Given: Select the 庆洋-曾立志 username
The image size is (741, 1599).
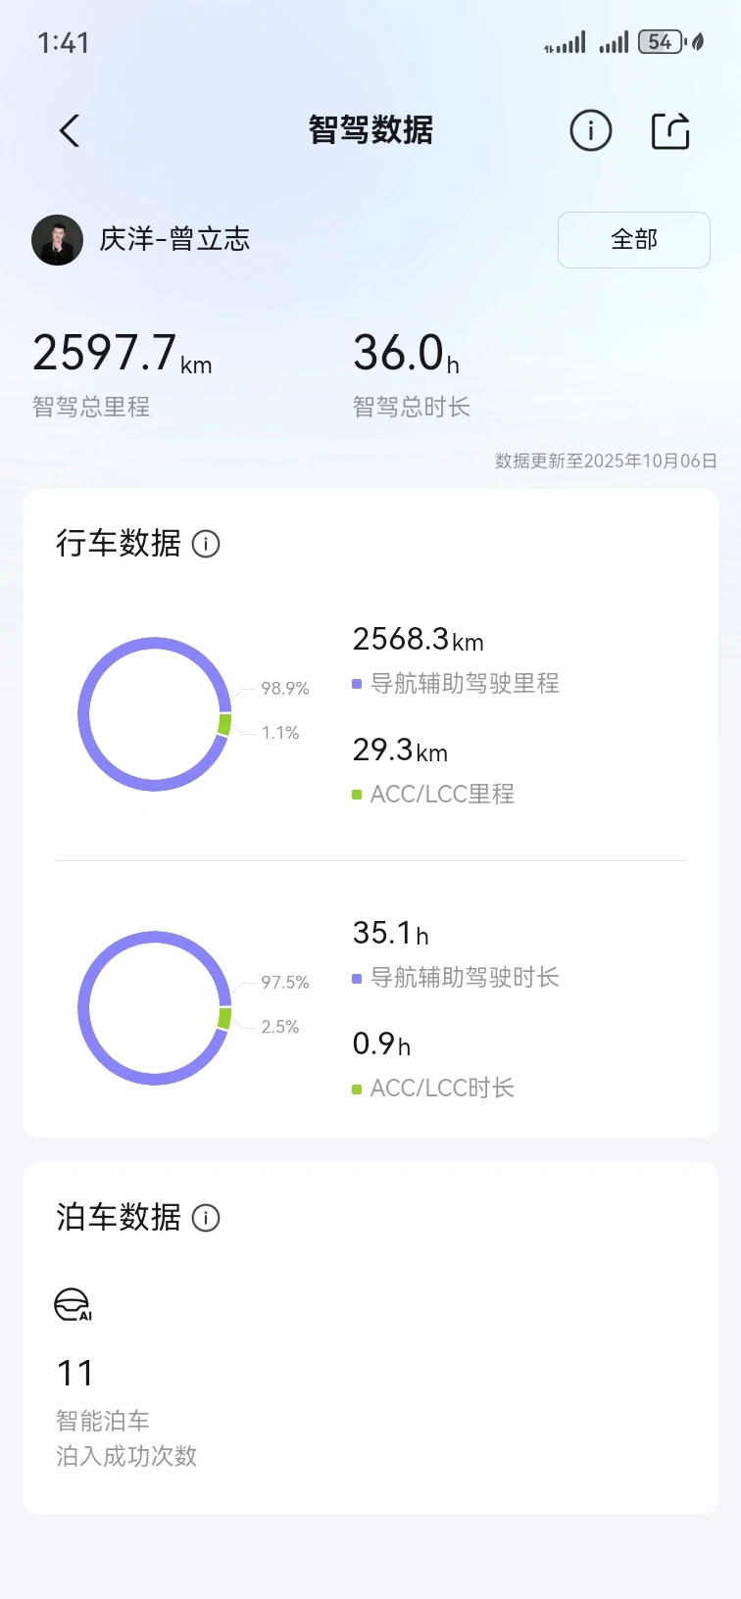Looking at the screenshot, I should click(x=174, y=240).
